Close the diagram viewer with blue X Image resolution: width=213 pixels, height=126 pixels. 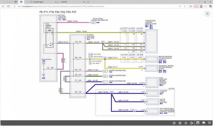pyautogui.click(x=207, y=14)
